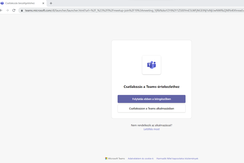The height and width of the screenshot is (163, 244).
Task: Click the Nem rendelkezik az alkalmazással? text
Action: 151,125
